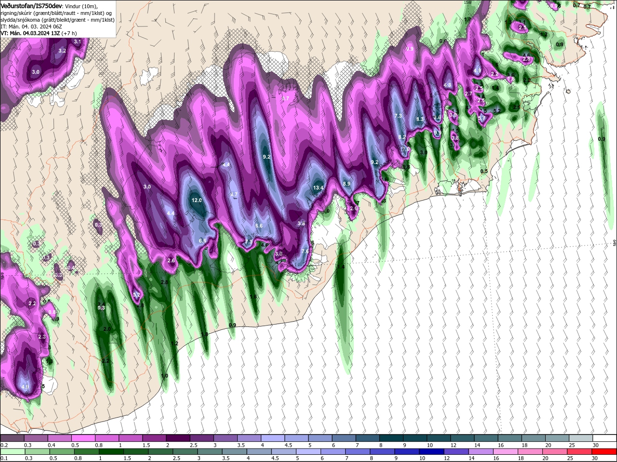Click the 8.3 value label
The image size is (617, 462).
(x=420, y=119)
